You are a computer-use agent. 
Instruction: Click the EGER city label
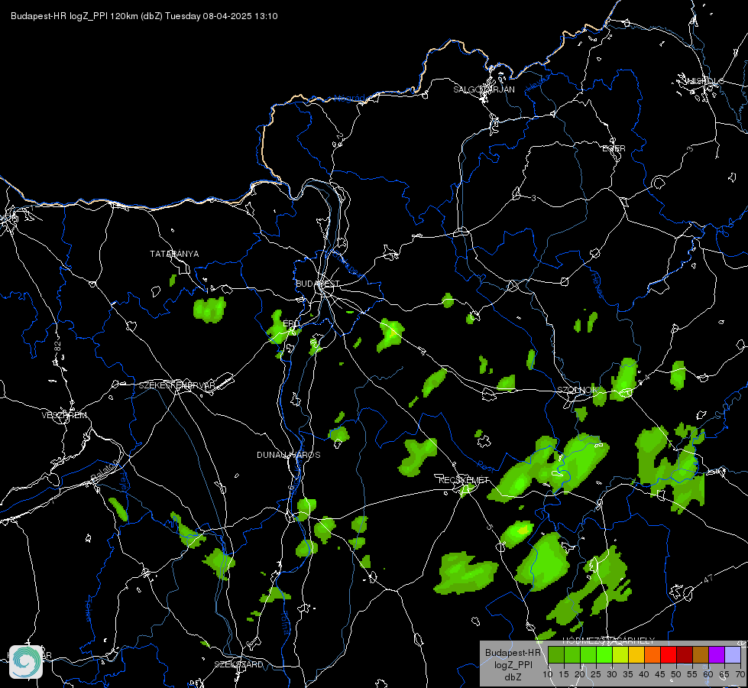click(614, 148)
